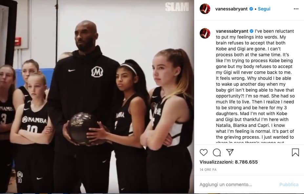
Task: Click vanessabryant username in caption
Action: [232, 31]
